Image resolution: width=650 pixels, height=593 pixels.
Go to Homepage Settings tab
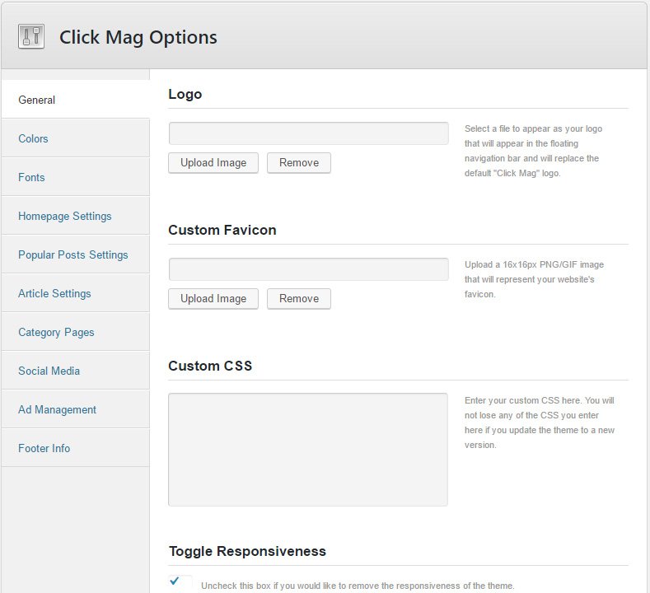tap(65, 216)
